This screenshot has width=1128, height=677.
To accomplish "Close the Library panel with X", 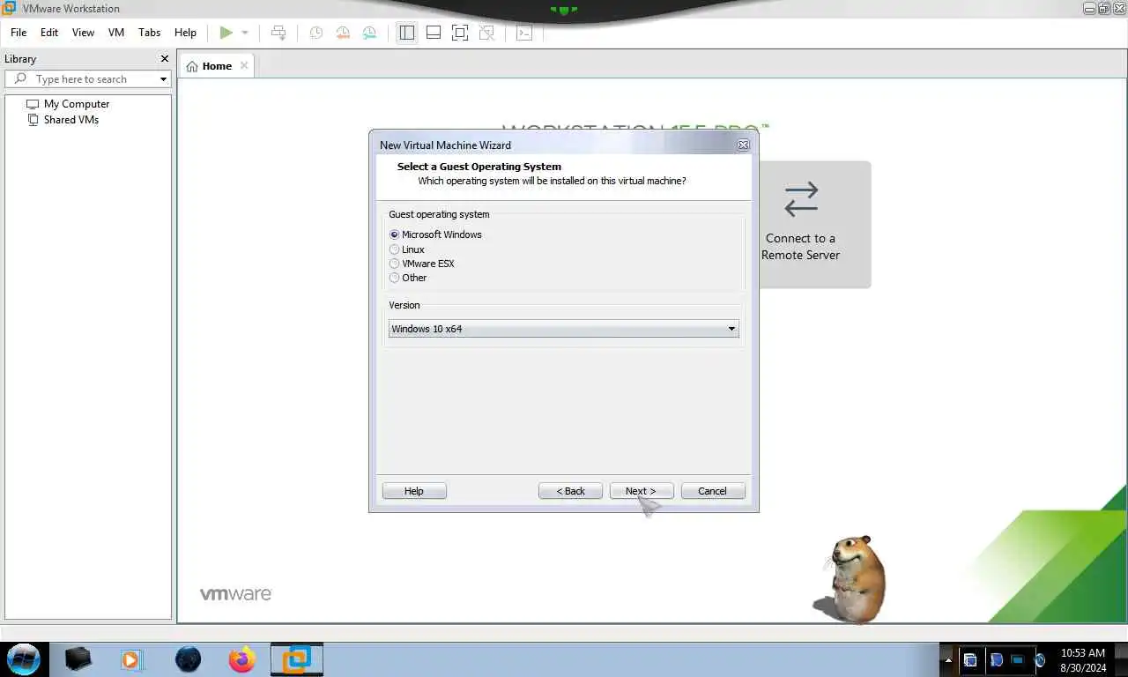I will (x=164, y=59).
